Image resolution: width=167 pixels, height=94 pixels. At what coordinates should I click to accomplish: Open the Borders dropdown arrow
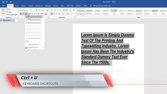coord(73,14)
